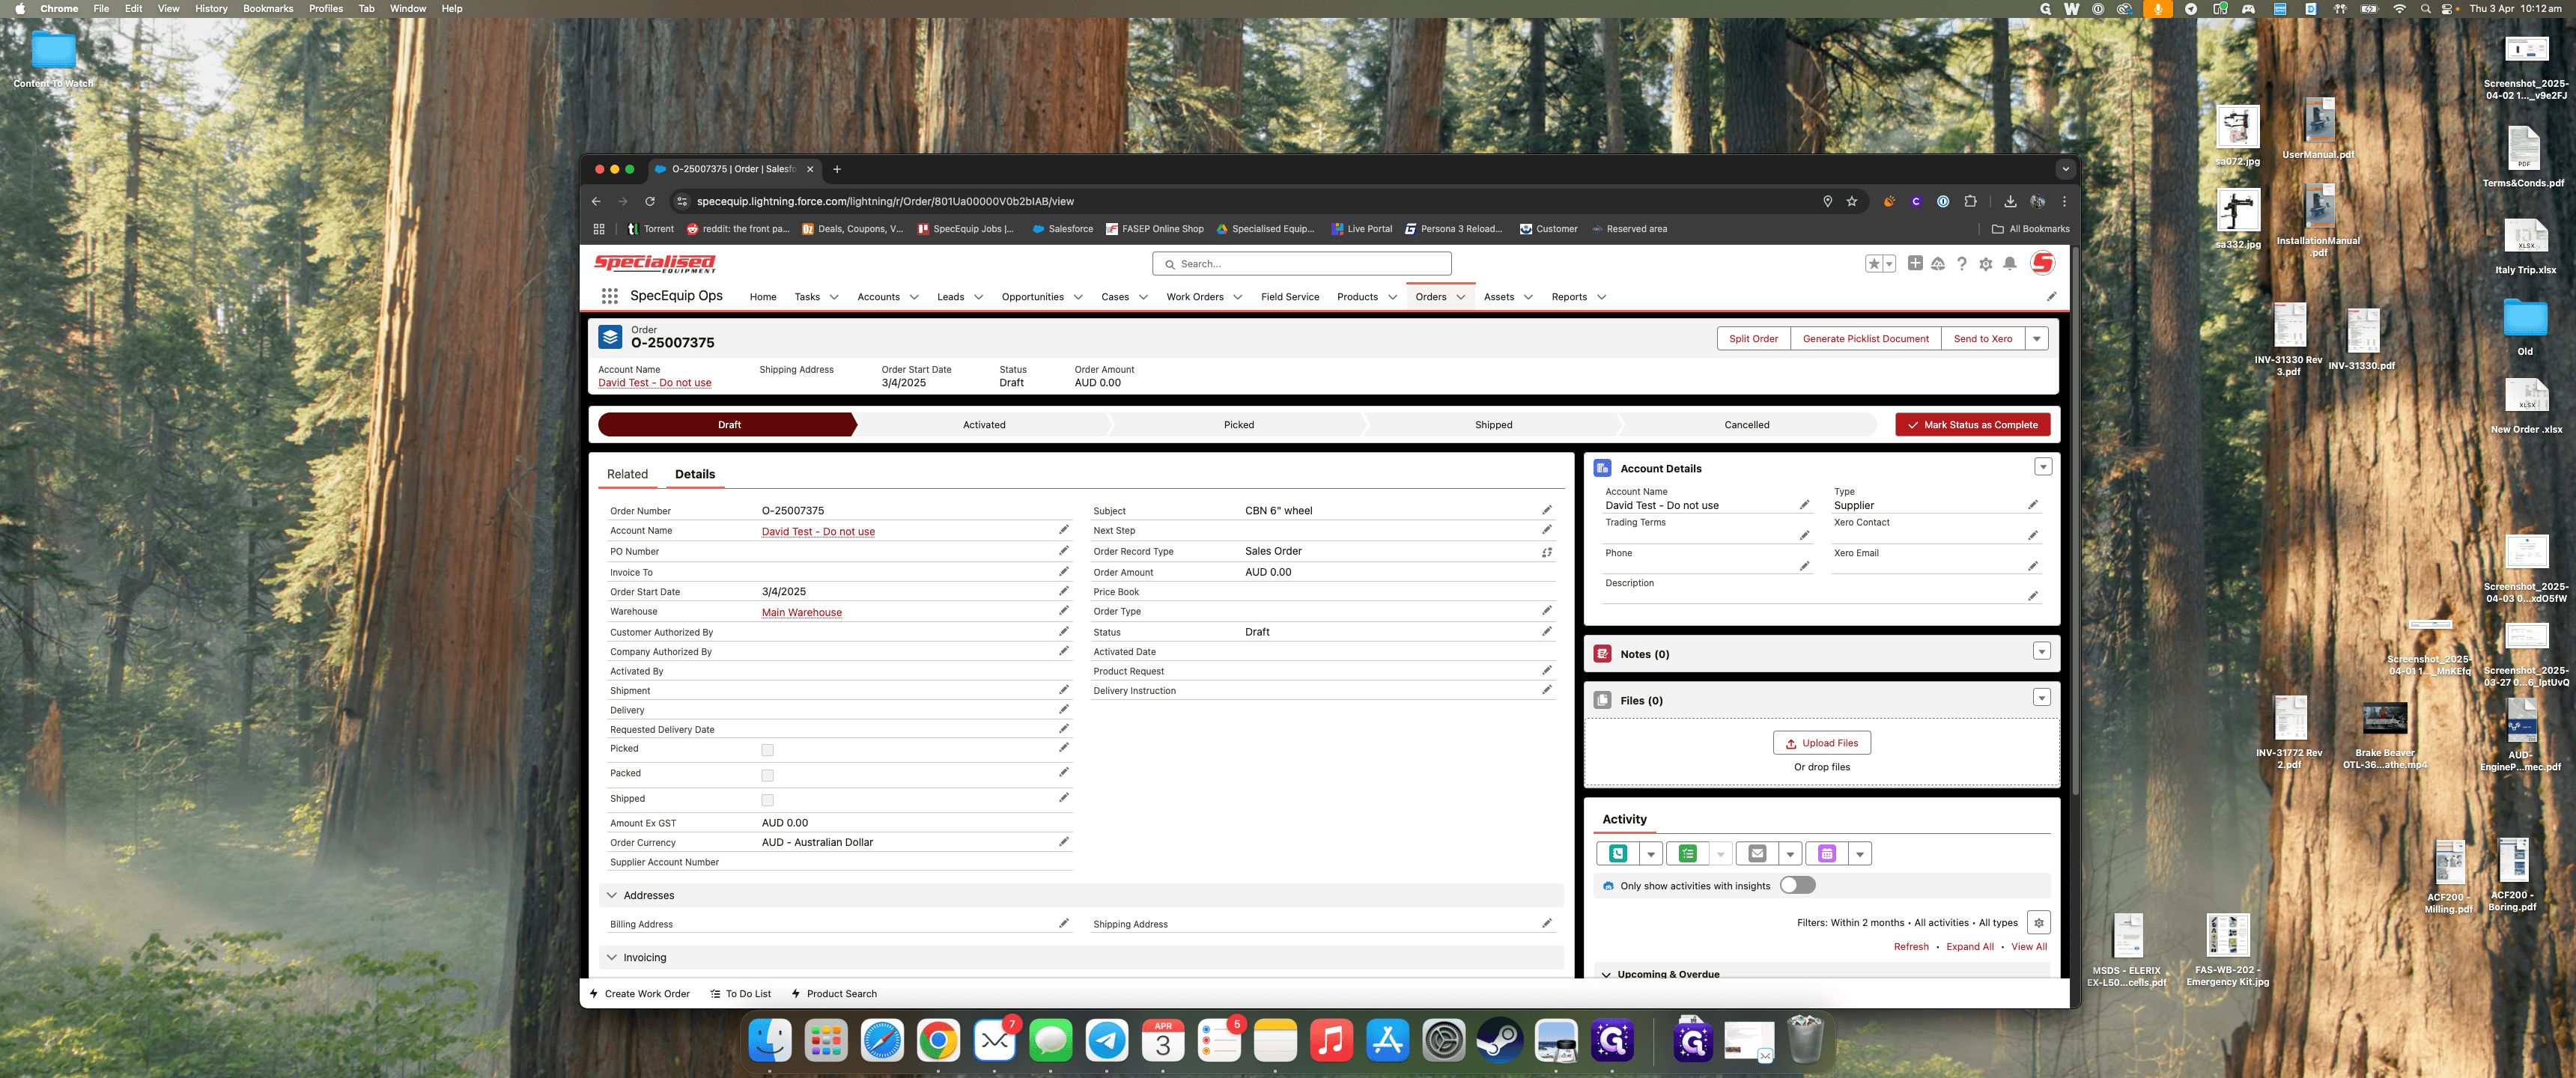The width and height of the screenshot is (2576, 1078).
Task: Click the Email icon in Activity
Action: (1757, 853)
